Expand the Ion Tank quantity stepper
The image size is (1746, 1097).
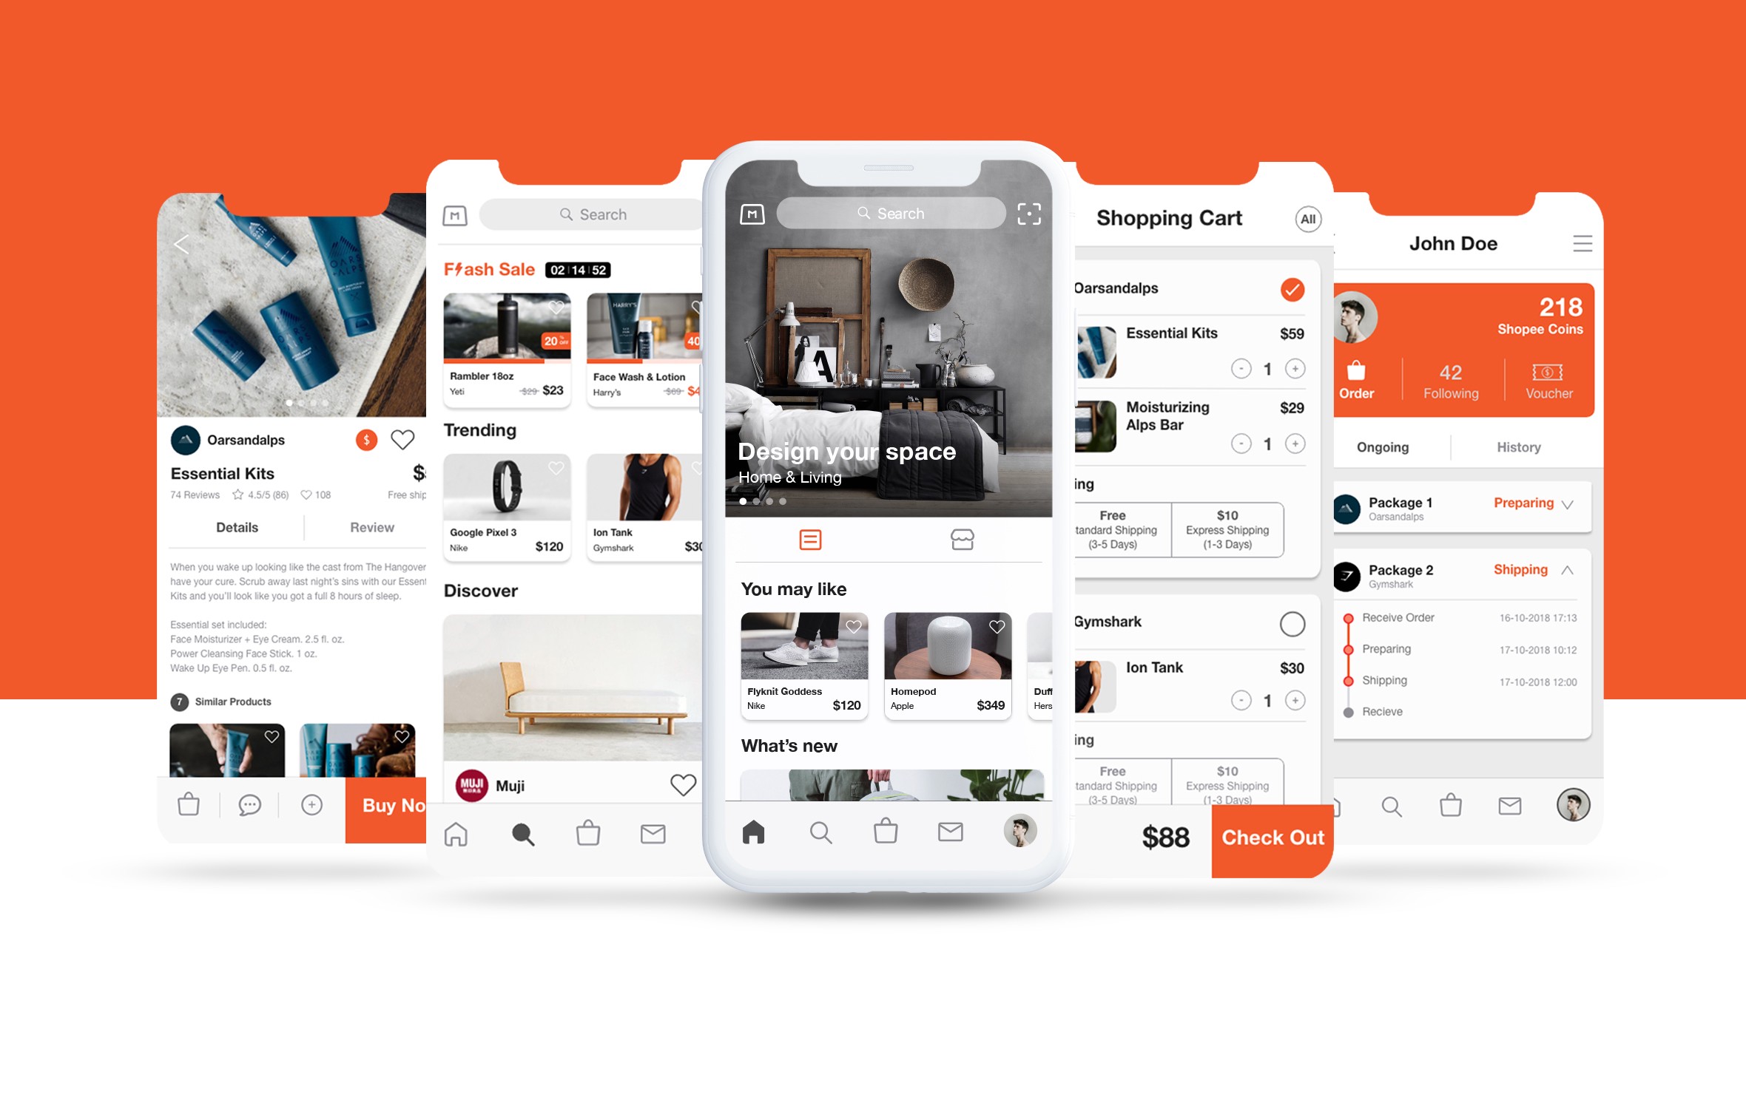tap(1293, 700)
